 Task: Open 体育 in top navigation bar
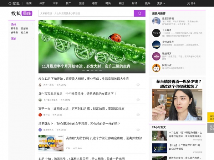(x=42, y=3)
